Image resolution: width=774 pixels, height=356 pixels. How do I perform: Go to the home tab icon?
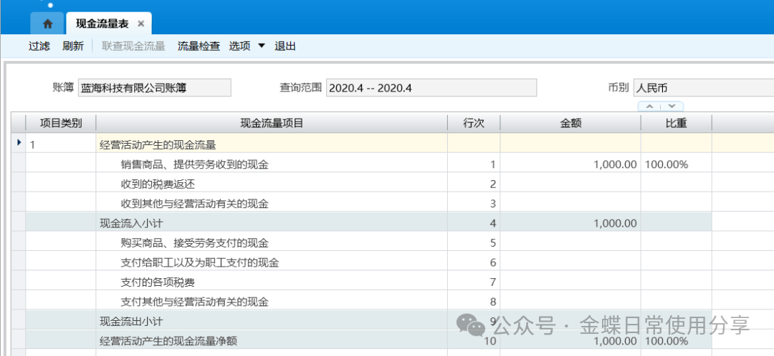click(48, 24)
